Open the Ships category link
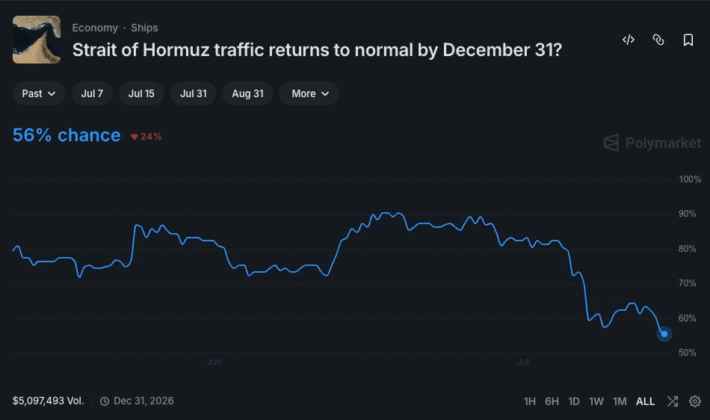 (144, 28)
